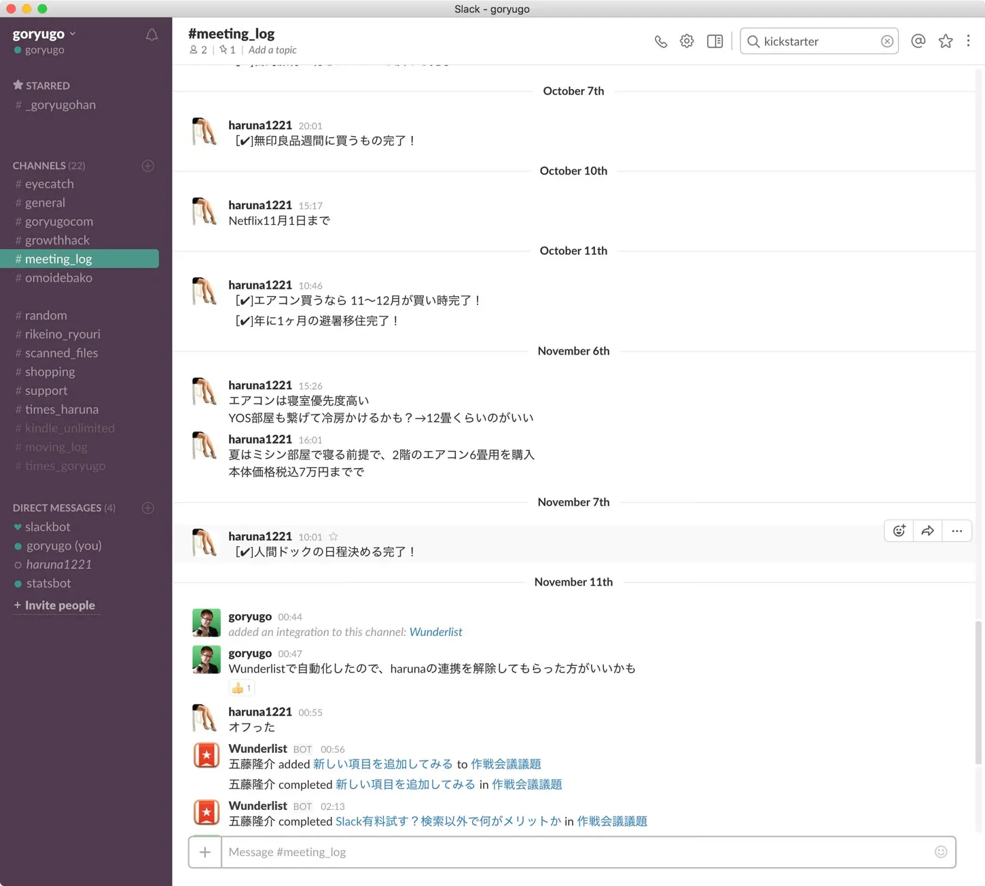Click the thumbs up reaction
Screen dimensions: 985x886
tap(242, 688)
